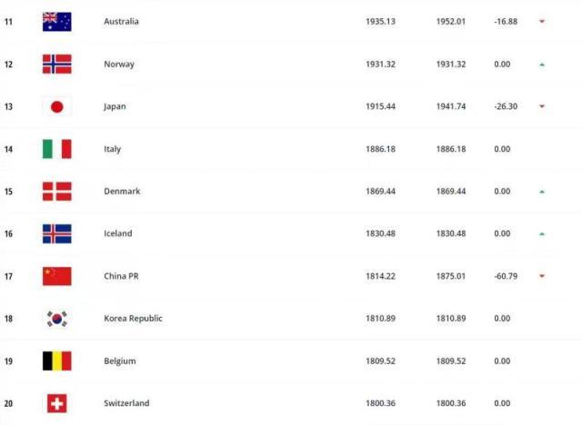Select the rank 14 Italy row number
Screen dimensions: 582x425
[x=9, y=149]
